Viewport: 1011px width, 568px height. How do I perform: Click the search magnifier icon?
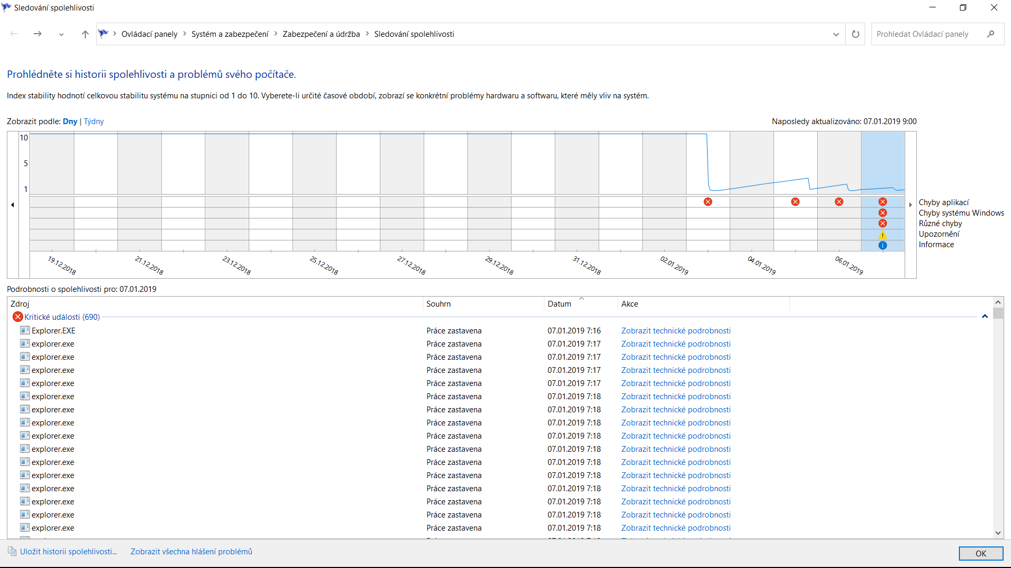pyautogui.click(x=990, y=34)
